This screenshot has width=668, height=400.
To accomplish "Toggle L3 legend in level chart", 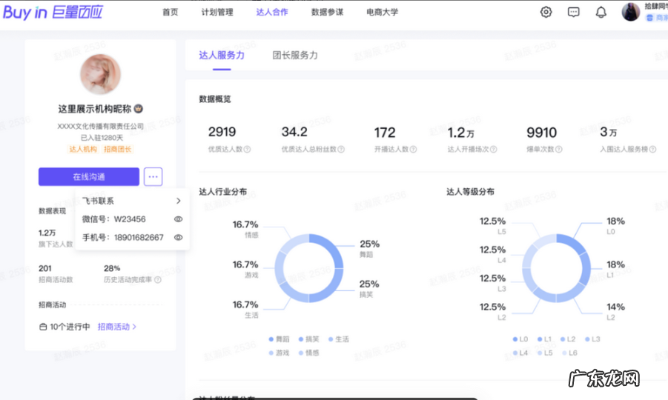I will click(x=592, y=339).
